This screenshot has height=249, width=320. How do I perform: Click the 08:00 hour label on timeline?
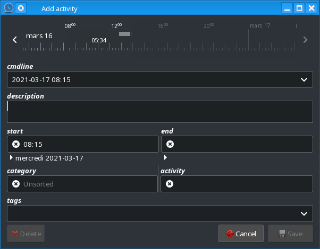coord(70,25)
